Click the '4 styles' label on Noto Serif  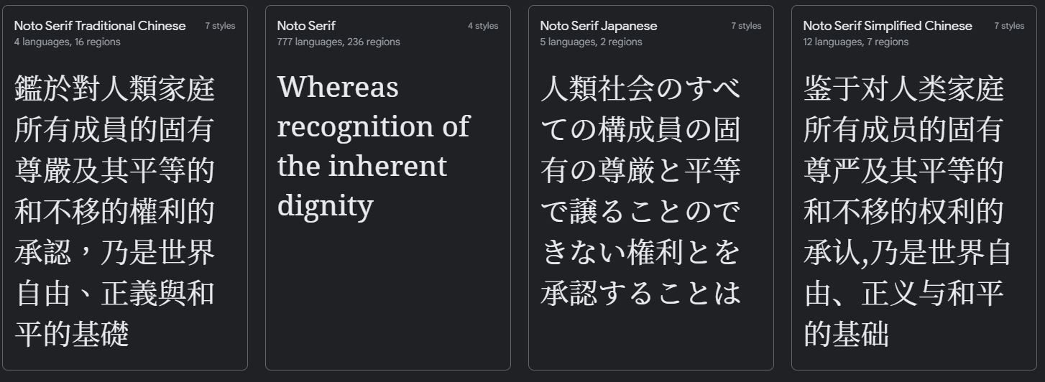click(483, 26)
